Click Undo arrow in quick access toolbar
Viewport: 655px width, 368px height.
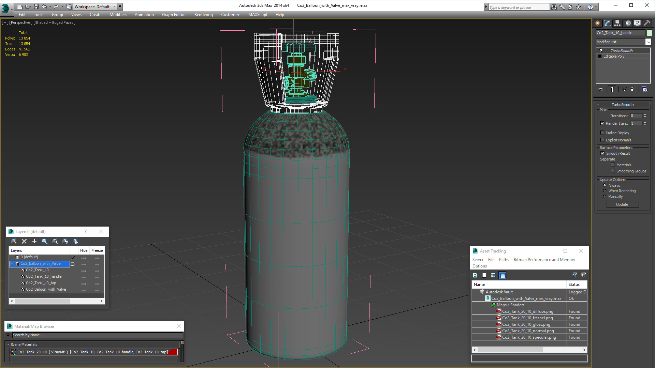tap(44, 6)
